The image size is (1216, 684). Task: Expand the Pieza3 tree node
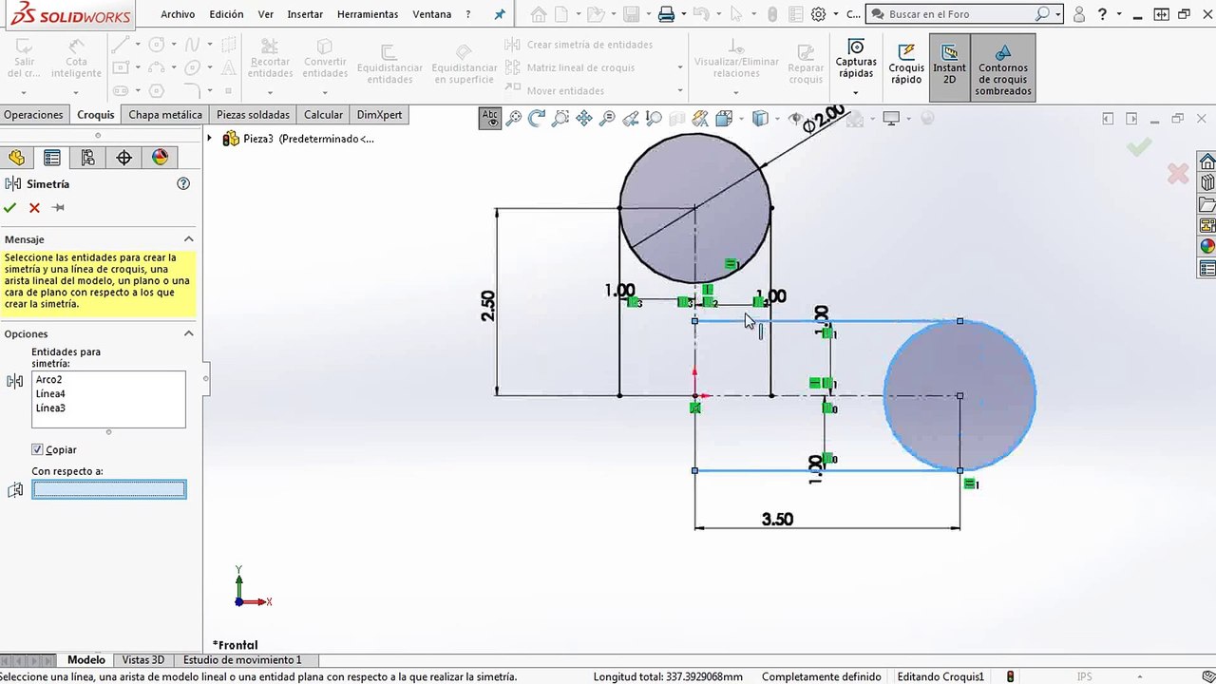[x=210, y=139]
